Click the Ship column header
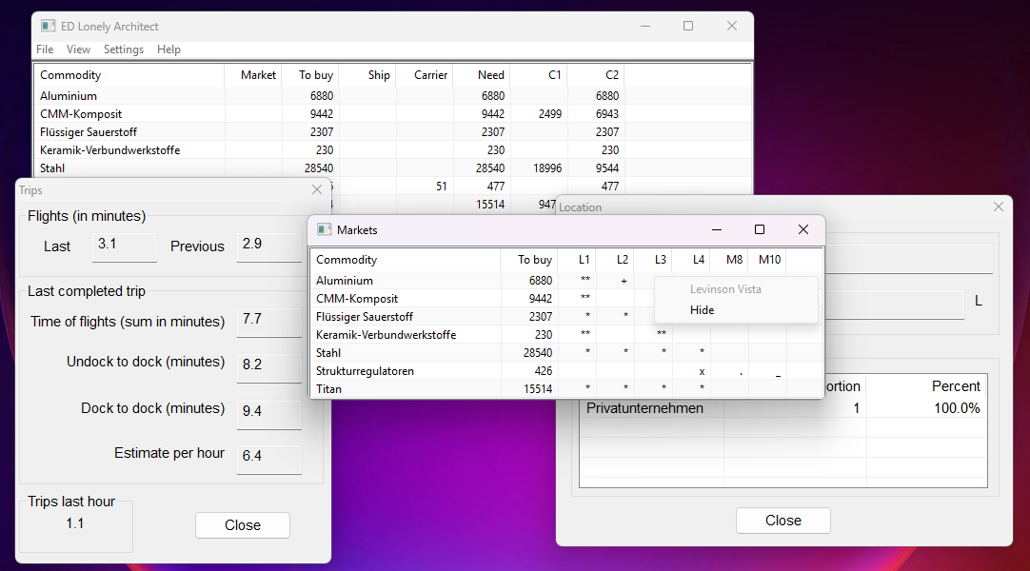Image resolution: width=1030 pixels, height=571 pixels. [367, 75]
